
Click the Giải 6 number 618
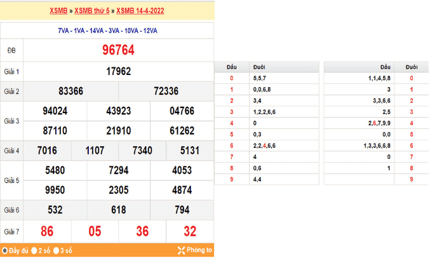[x=118, y=210]
